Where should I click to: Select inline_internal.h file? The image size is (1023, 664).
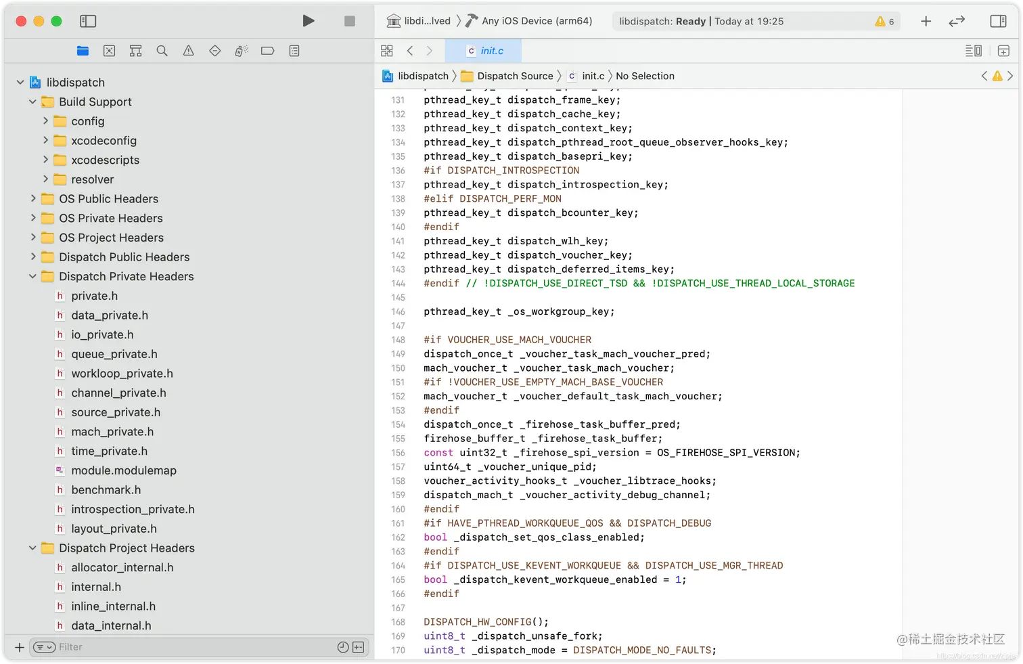click(113, 606)
